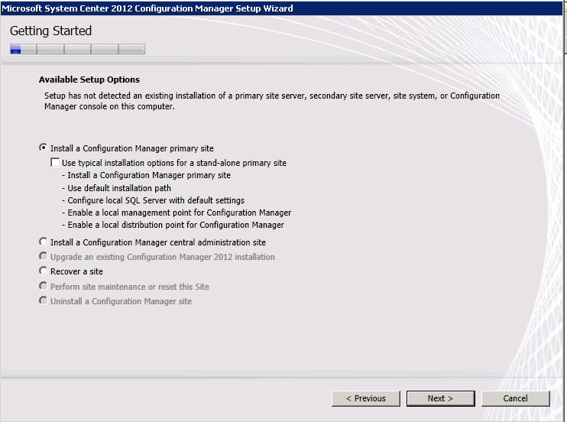Click the 'Setup has not detected' description text
Screen dimensions: 567x422
pos(272,101)
